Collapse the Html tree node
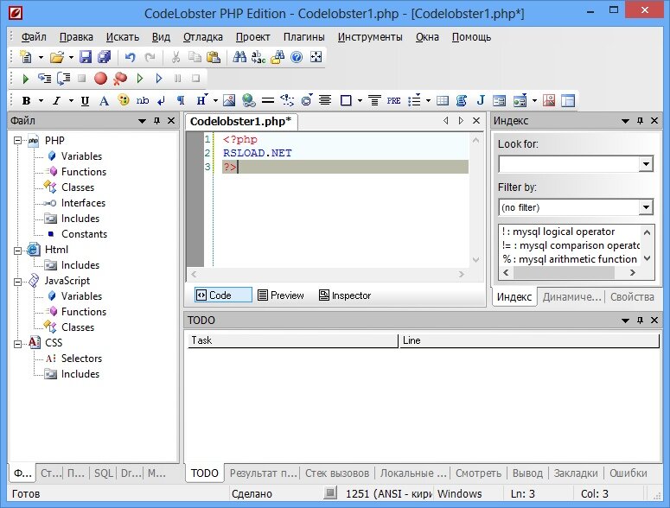Image resolution: width=670 pixels, height=508 pixels. 17,251
